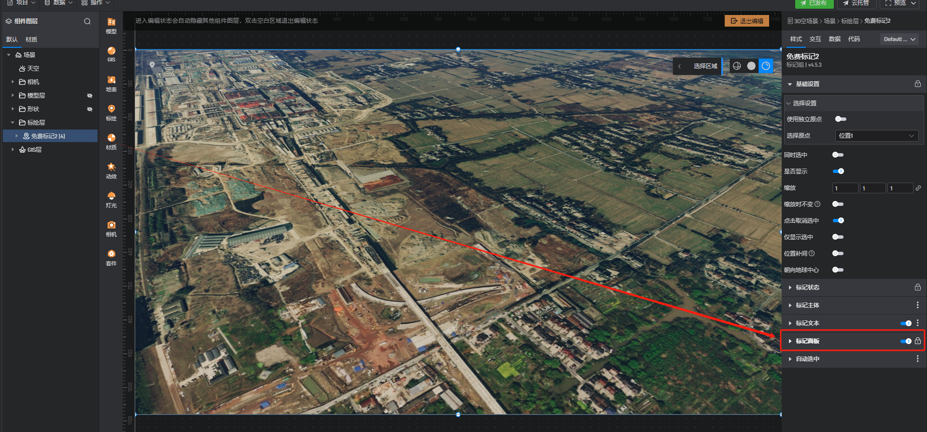Open the more-options dots on 自动选中
The image size is (927, 432).
tap(918, 359)
